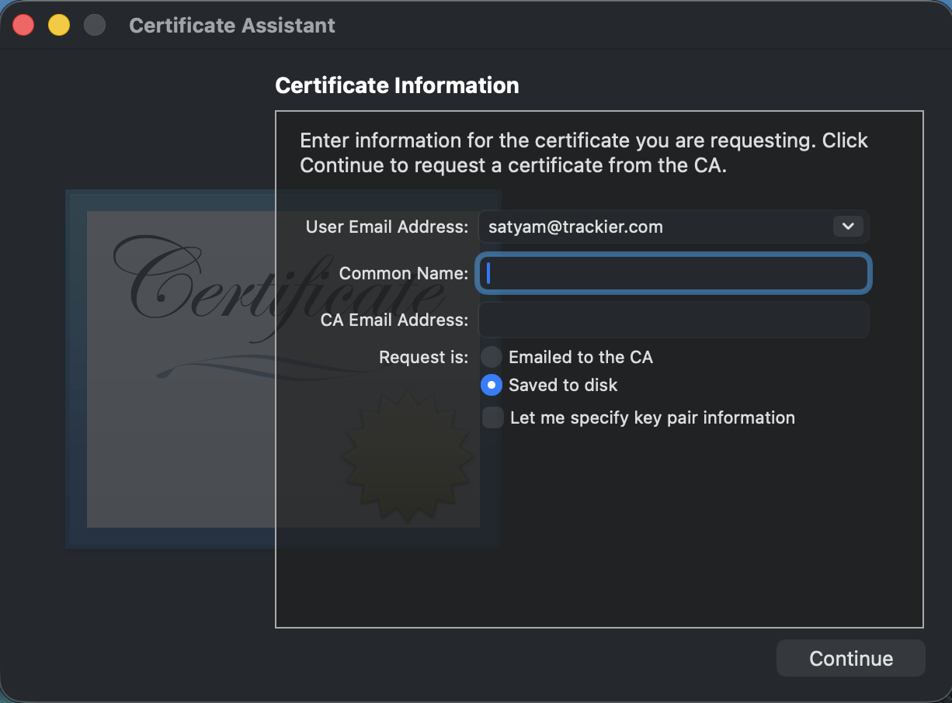Select the "Emailed to the CA" option
Screen dimensions: 952x703
[x=492, y=357]
